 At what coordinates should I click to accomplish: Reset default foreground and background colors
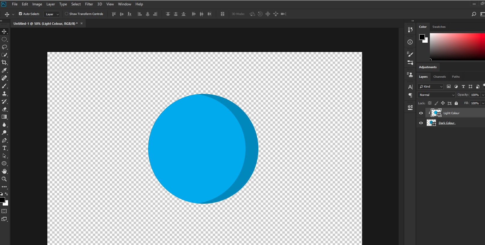pos(1,194)
